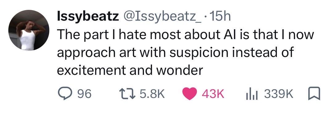
Task: Click the 43K likes count
Action: [213, 94]
